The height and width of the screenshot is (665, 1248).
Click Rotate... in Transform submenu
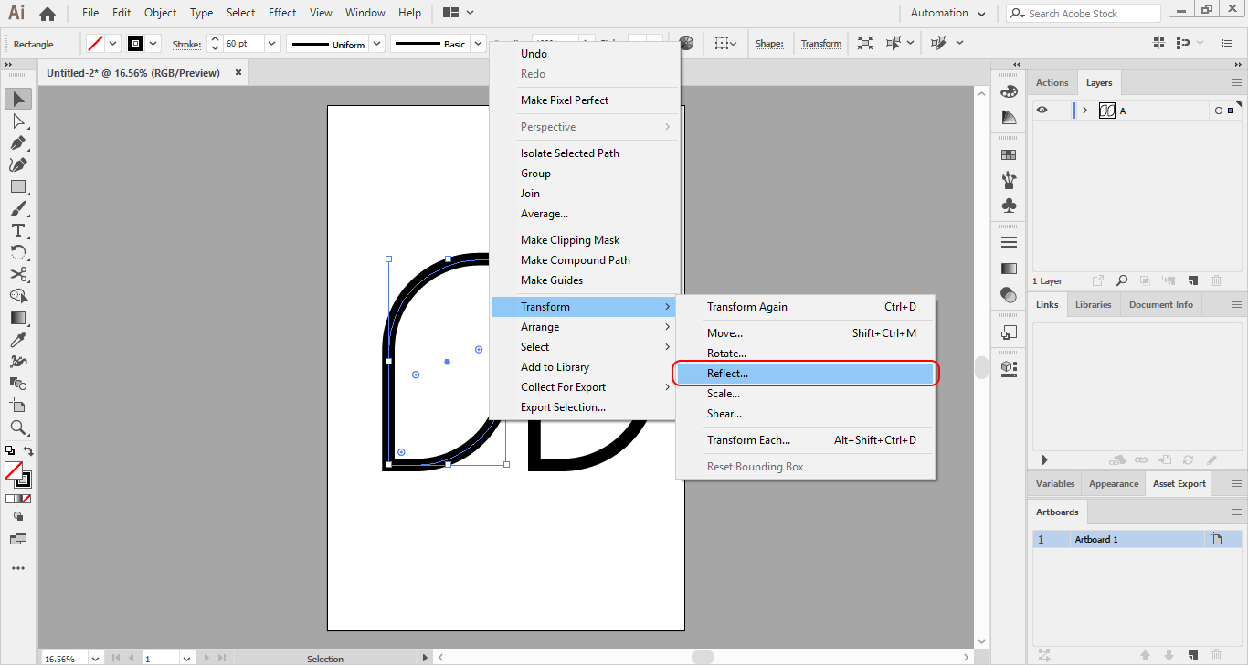[x=726, y=354]
